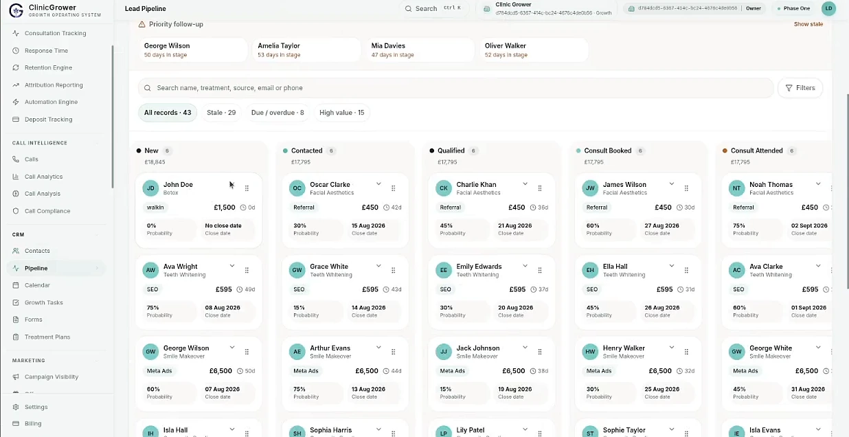Open Mia Davies priority follow-up card
849x437 pixels.
tap(420, 50)
